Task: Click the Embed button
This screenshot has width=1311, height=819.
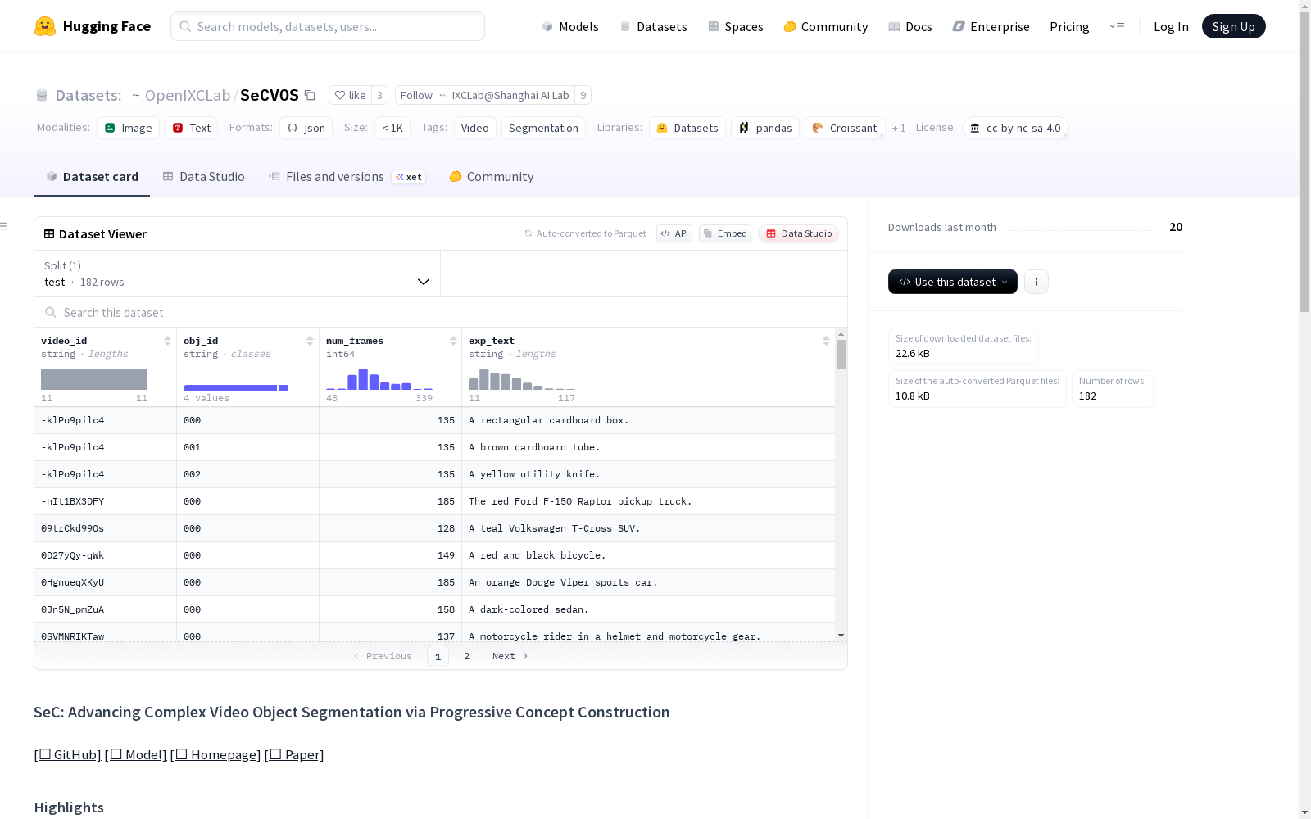Action: [725, 233]
